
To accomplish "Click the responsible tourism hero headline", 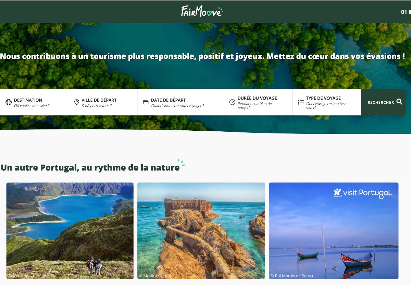I will coord(202,56).
